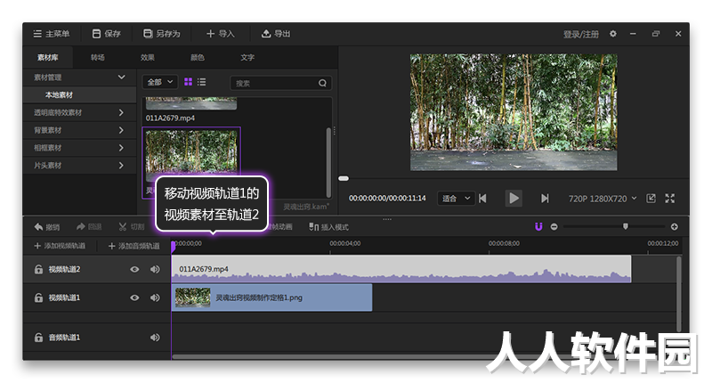Switch to the 素材库 tab

[x=48, y=58]
